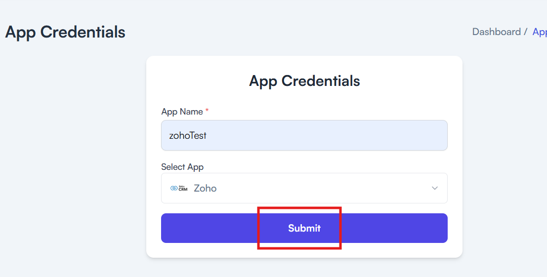Focus the App Name input field

[x=304, y=135]
